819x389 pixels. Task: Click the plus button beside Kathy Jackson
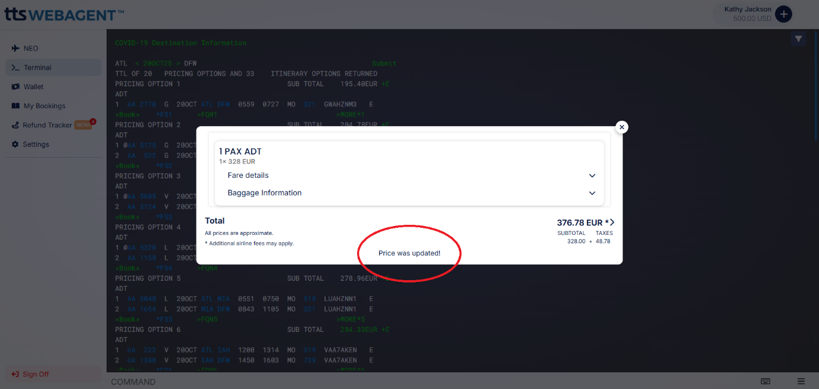click(783, 14)
